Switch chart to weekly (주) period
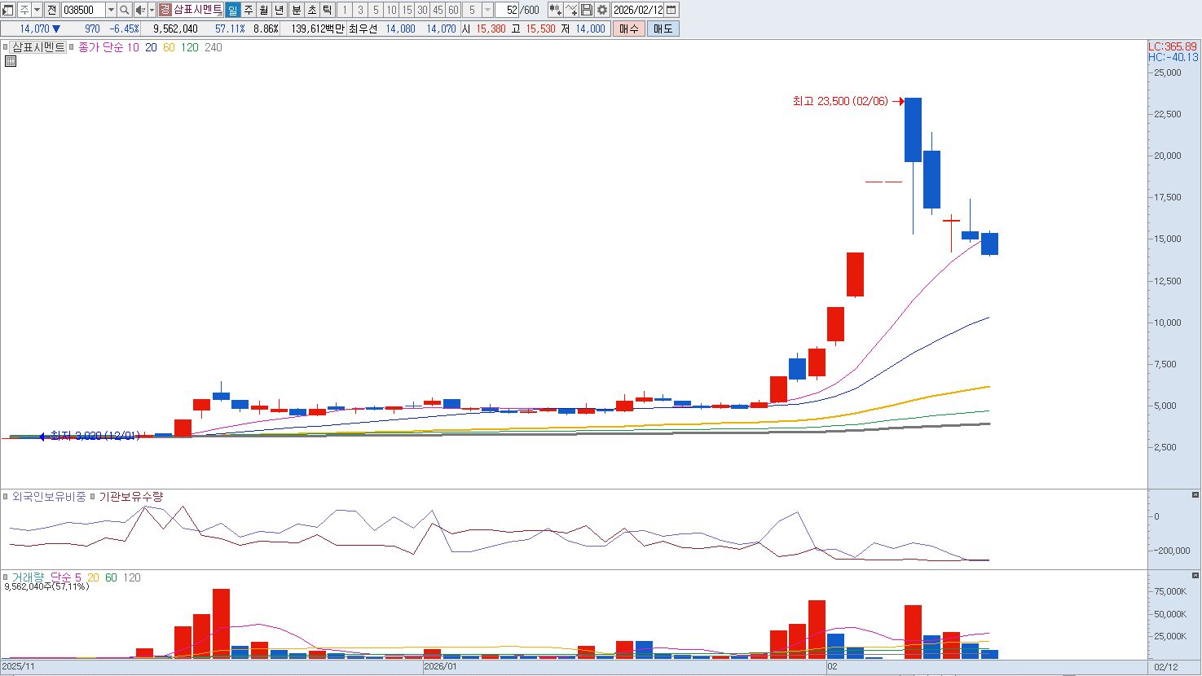Screen dimensions: 1202x676 249,10
